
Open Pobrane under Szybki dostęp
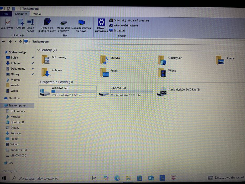[x=14, y=63]
